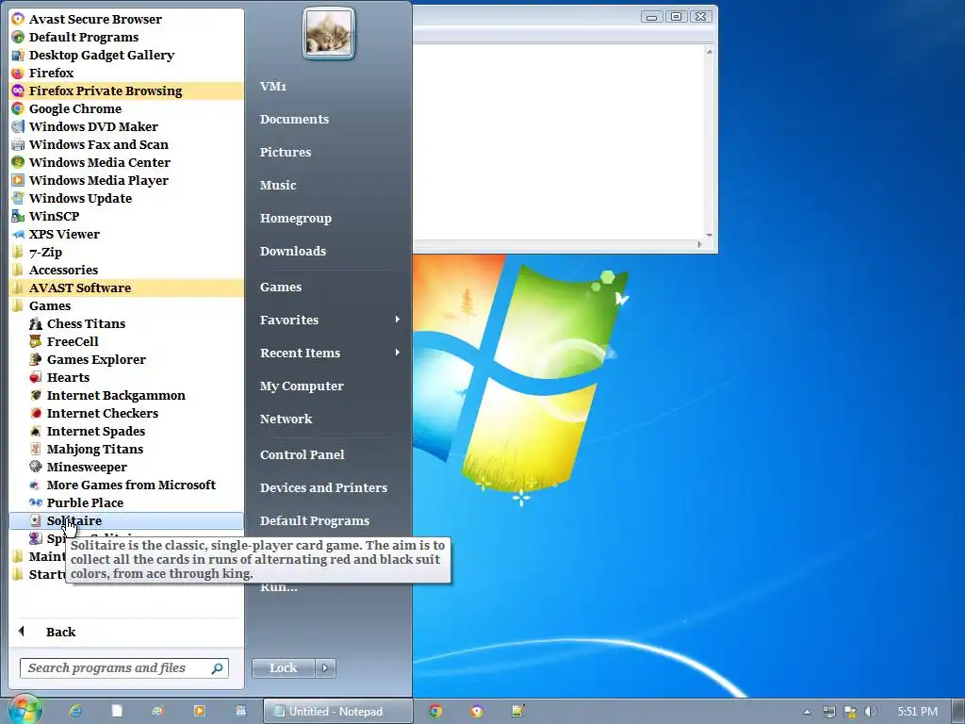Screen dimensions: 965x724
Task: Open Windows Media Player from the taskbar
Action: click(200, 711)
